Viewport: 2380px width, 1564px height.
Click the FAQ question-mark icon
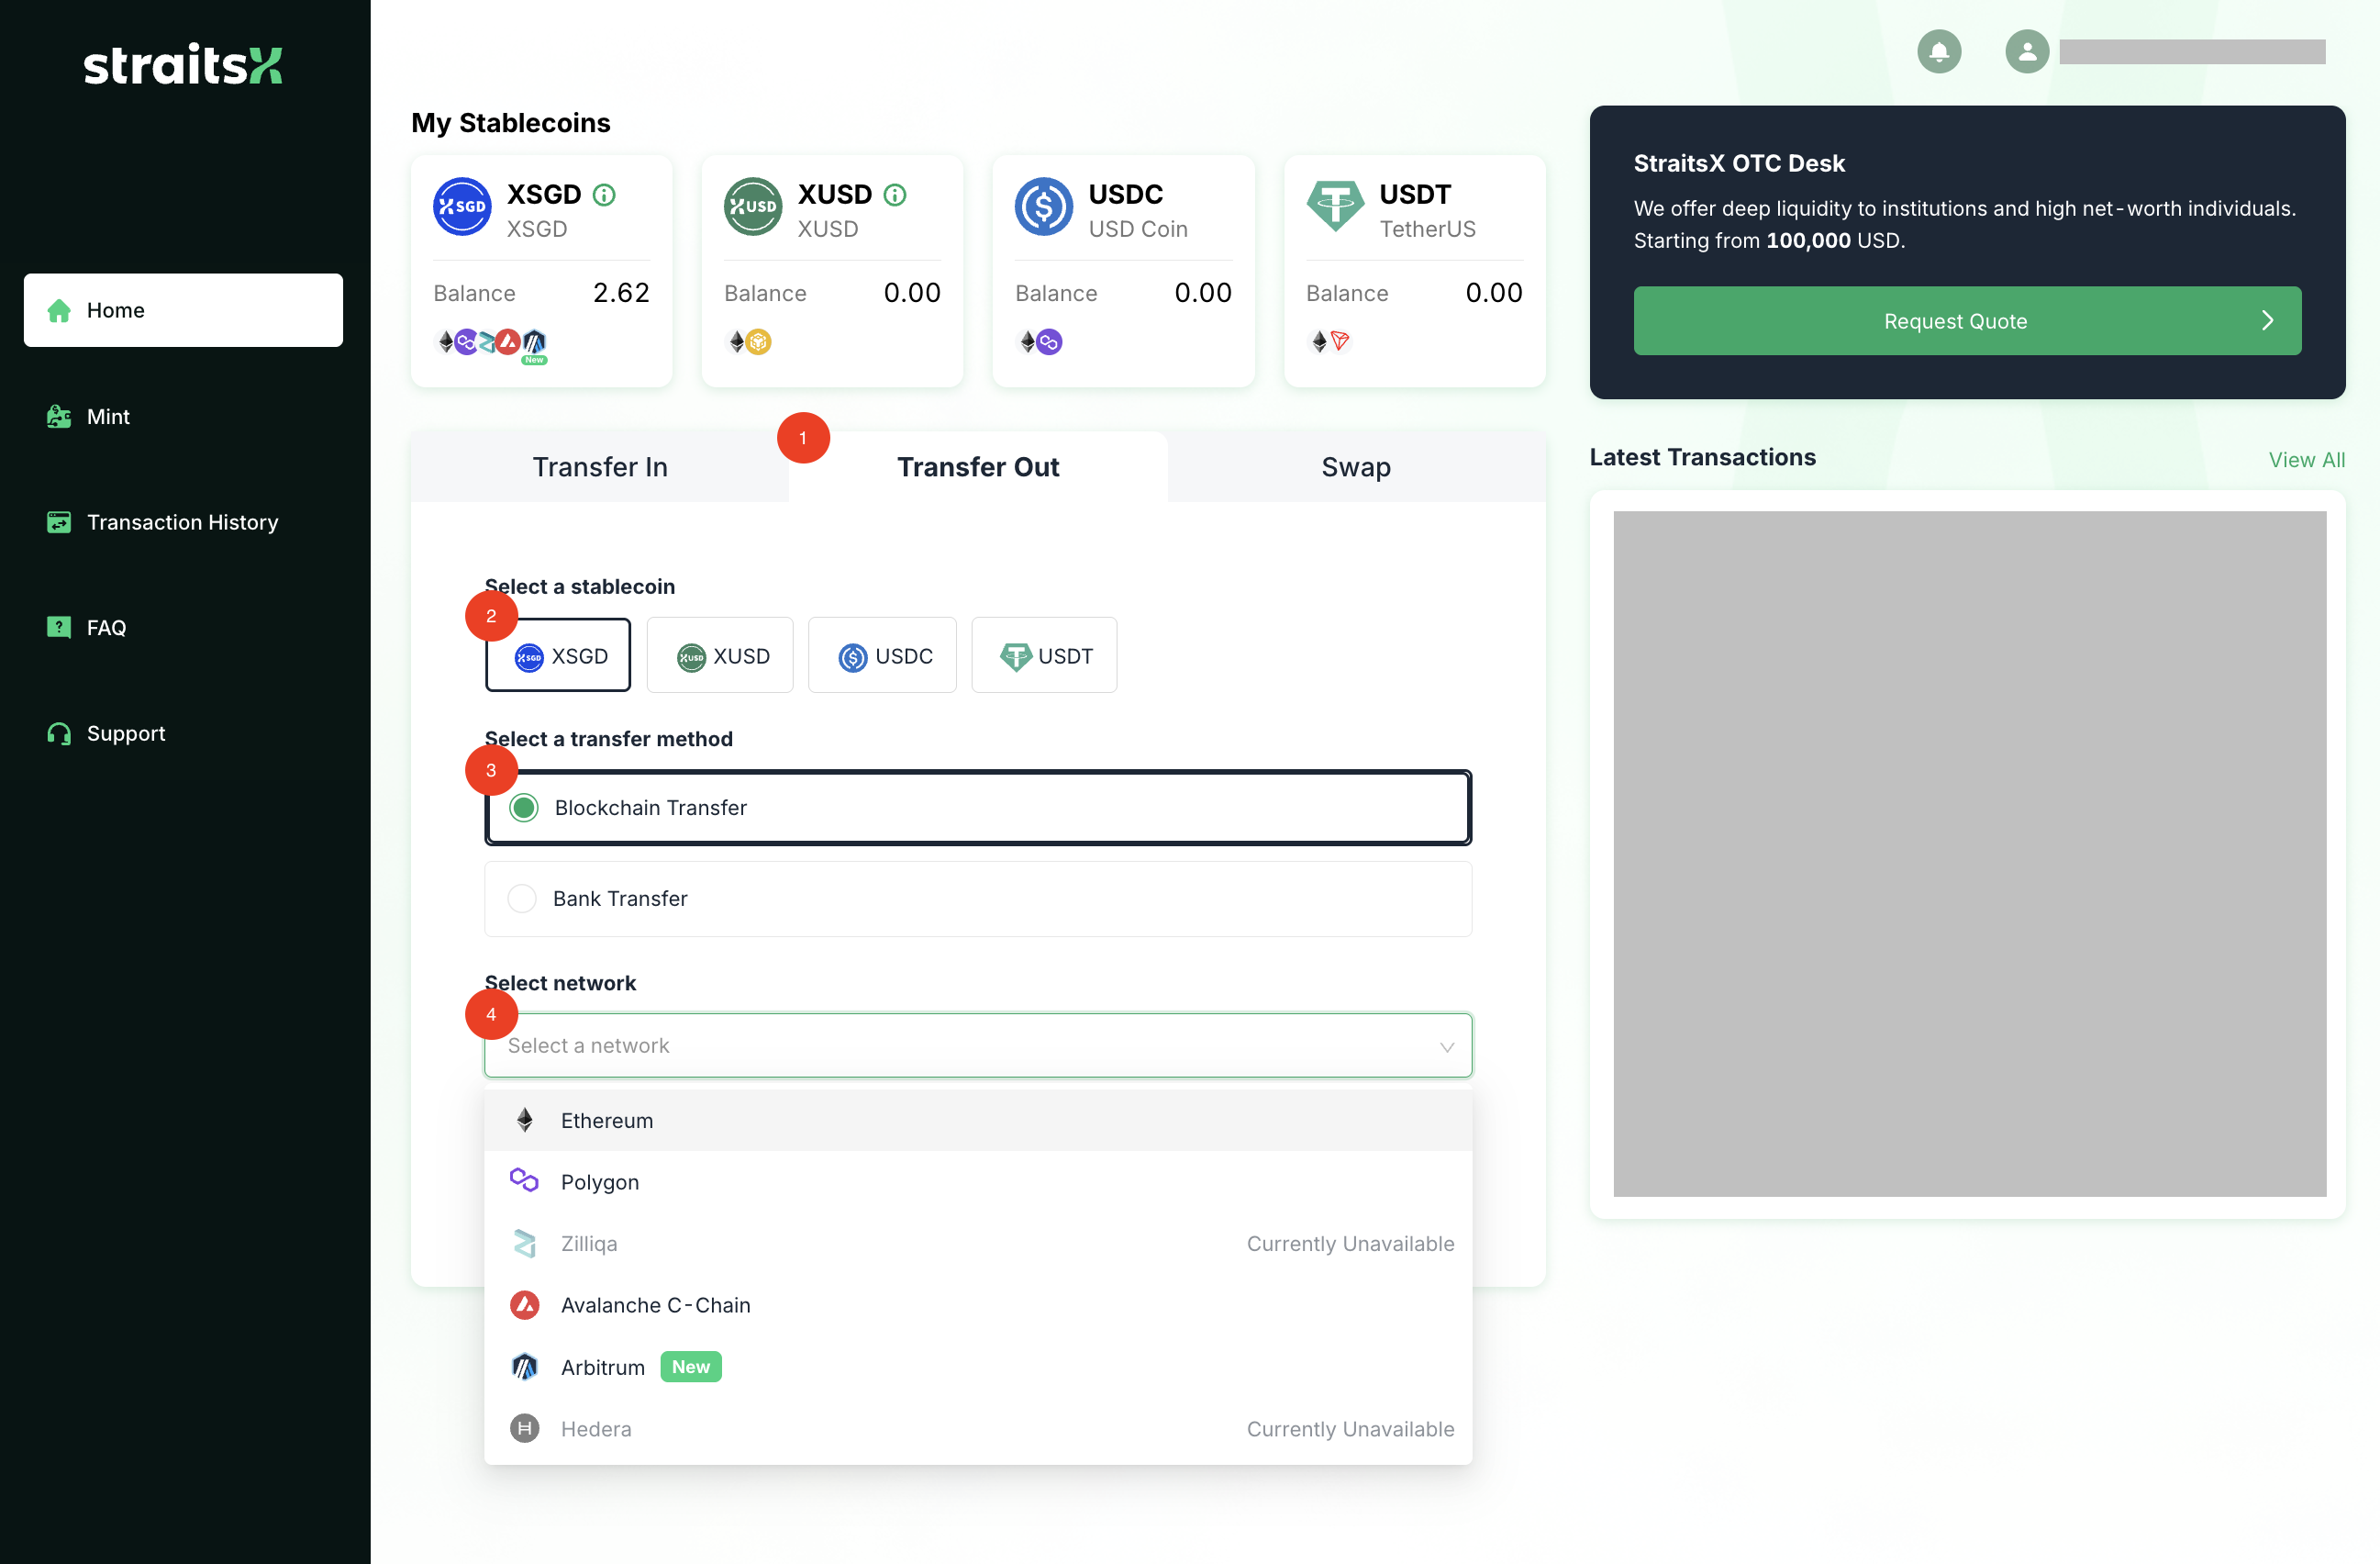coord(59,628)
